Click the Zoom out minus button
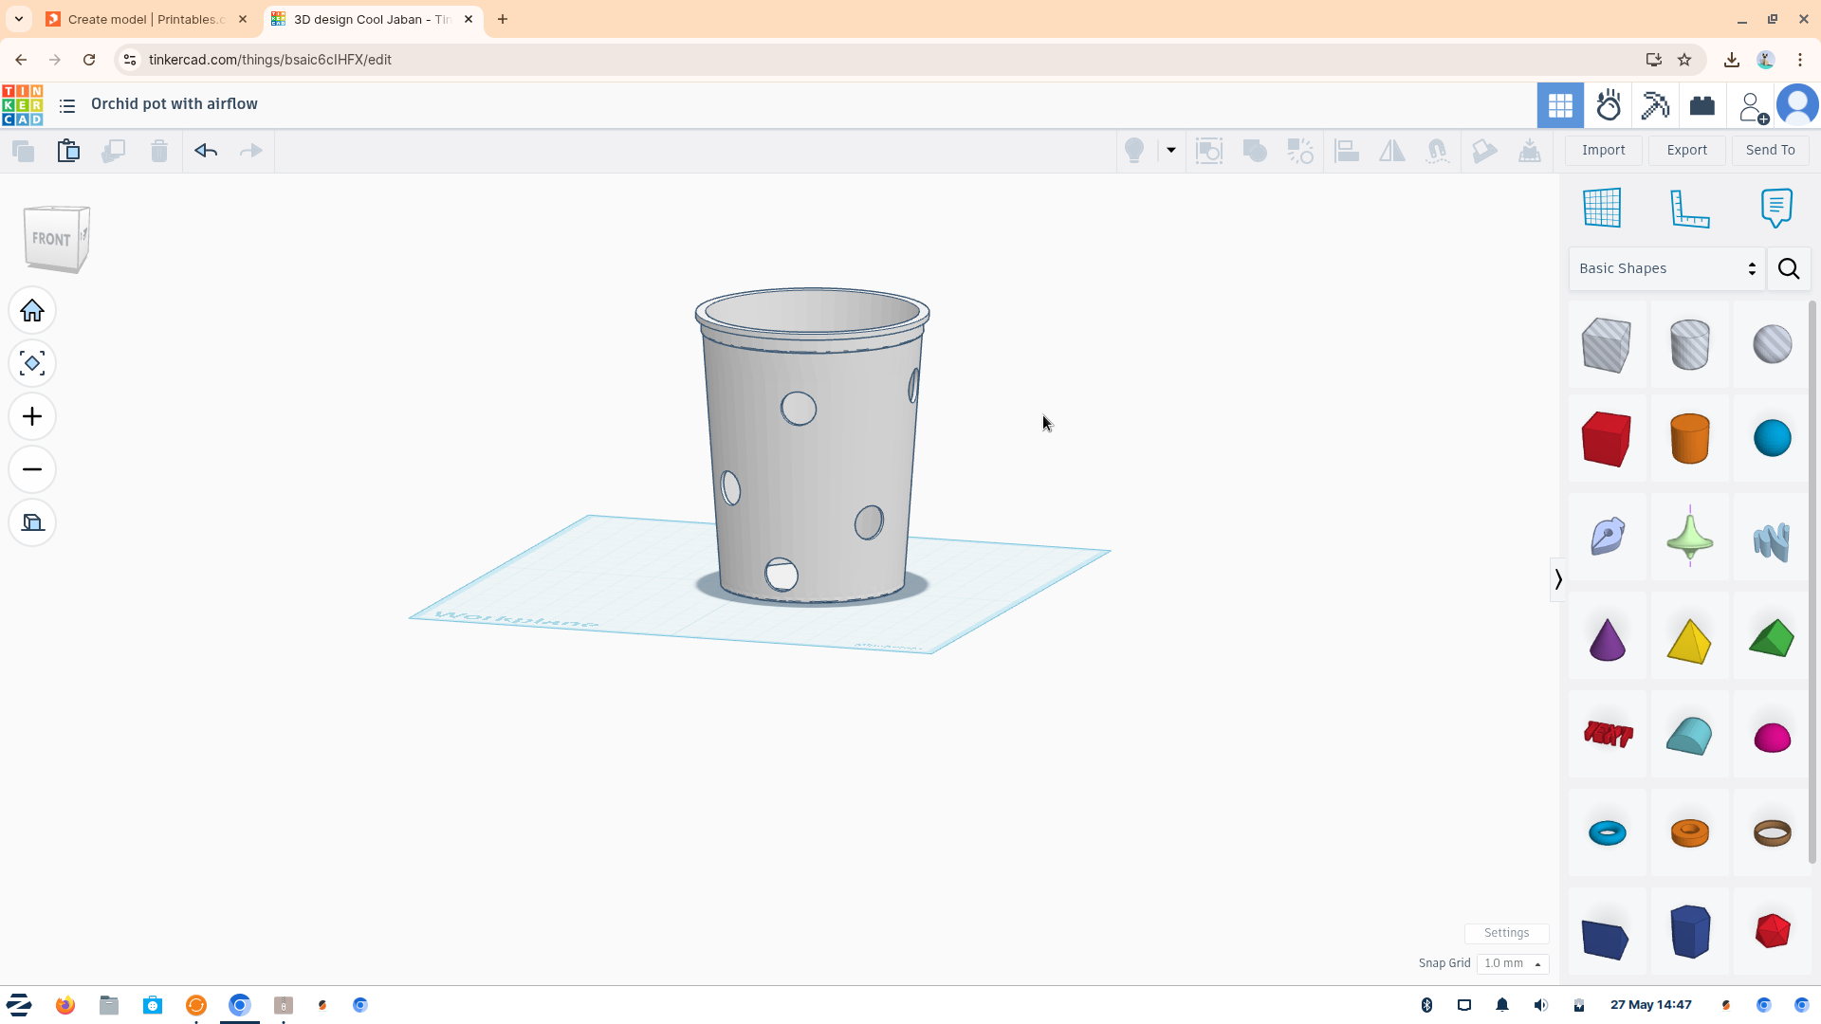The image size is (1821, 1024). [32, 470]
